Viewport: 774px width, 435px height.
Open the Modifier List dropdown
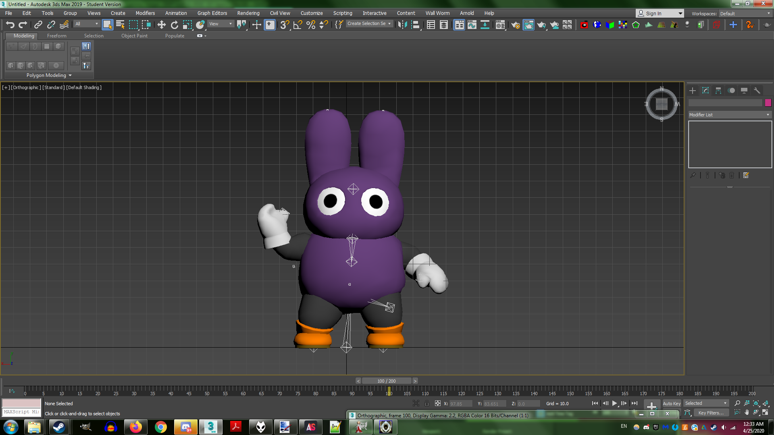click(730, 115)
